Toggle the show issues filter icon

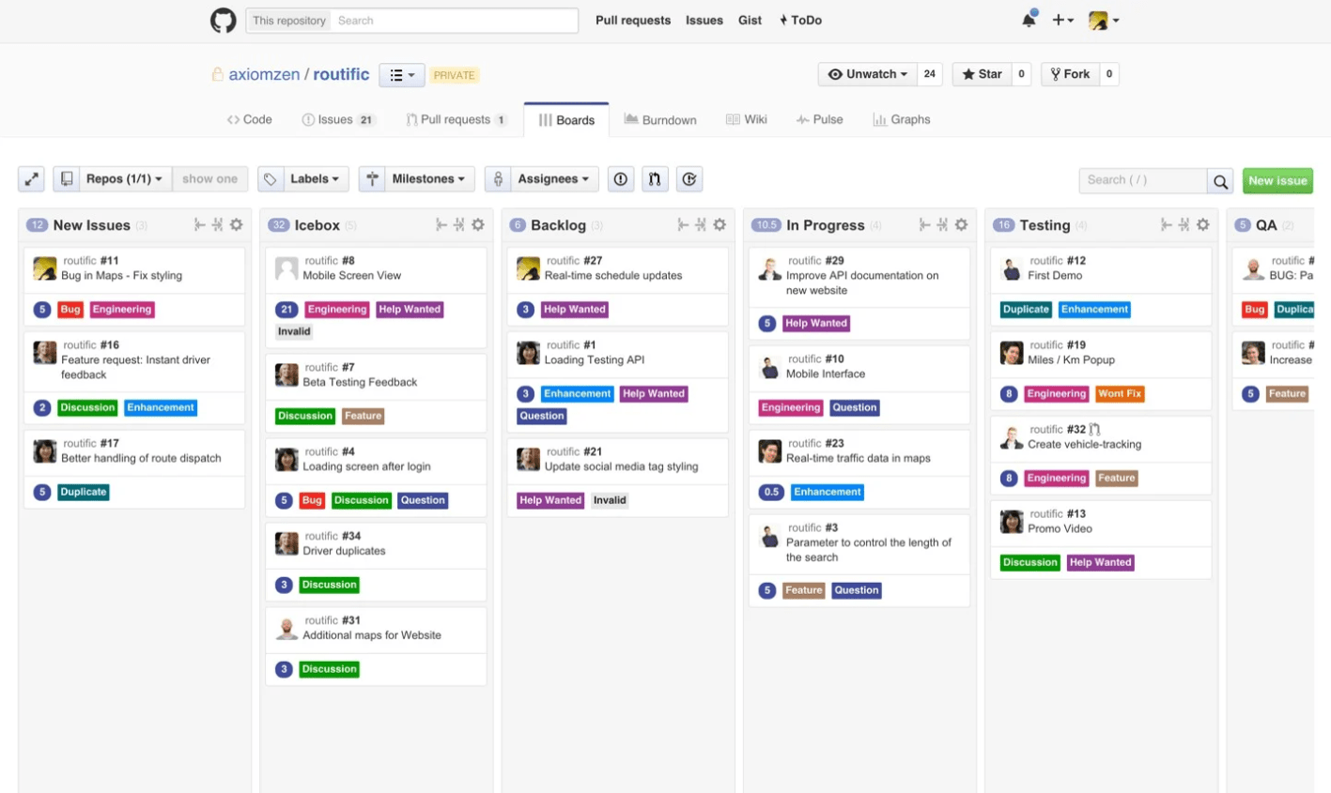(620, 179)
